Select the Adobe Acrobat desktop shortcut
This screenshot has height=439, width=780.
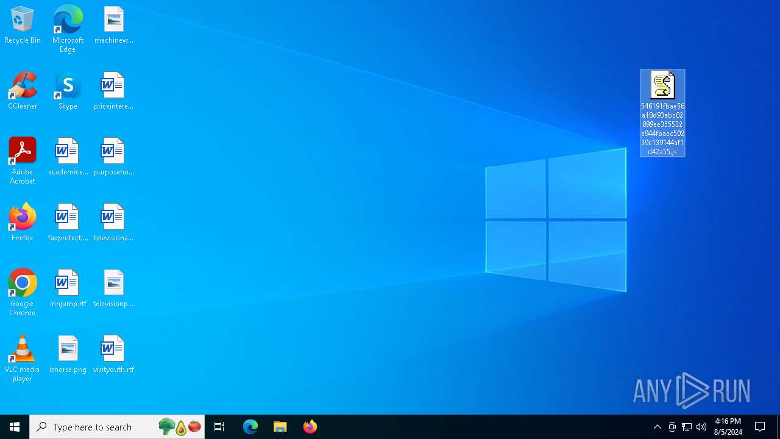[x=23, y=161]
